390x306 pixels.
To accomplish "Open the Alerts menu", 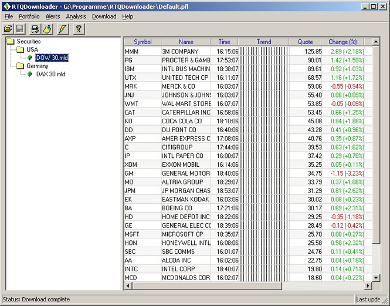I will (53, 16).
